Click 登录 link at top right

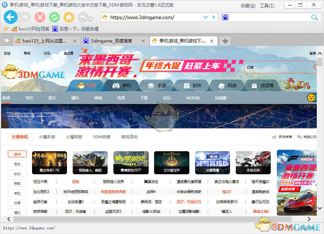click(x=312, y=53)
